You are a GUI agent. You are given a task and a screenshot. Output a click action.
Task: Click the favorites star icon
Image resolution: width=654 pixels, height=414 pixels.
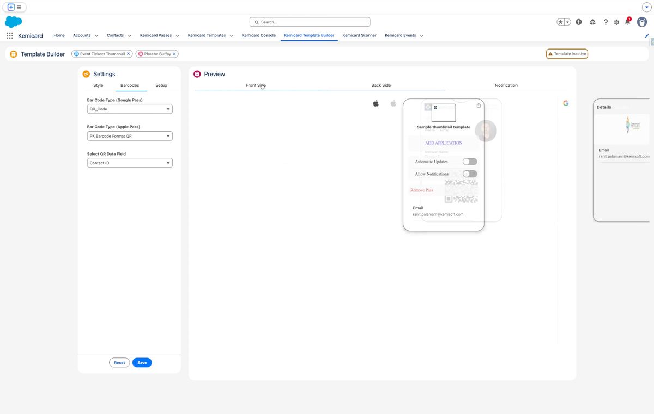pyautogui.click(x=561, y=22)
